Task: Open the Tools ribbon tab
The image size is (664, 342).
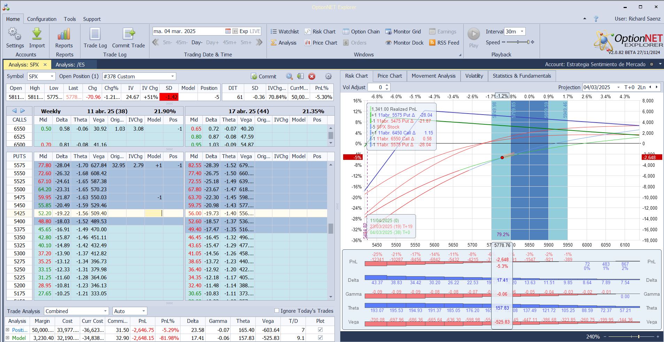Action: pos(70,19)
